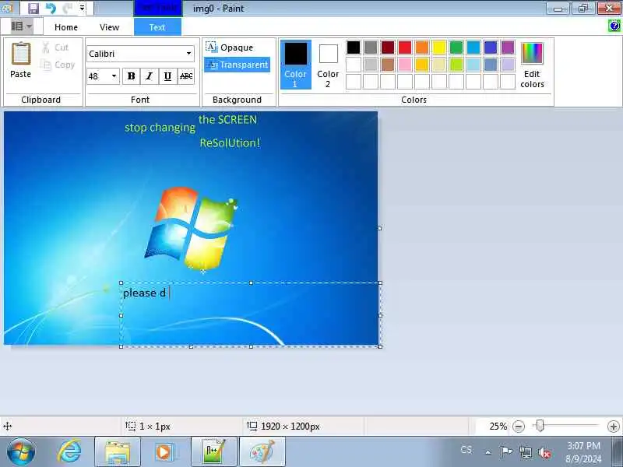623x467 pixels.
Task: Click the zoom in plus button
Action: [614, 427]
